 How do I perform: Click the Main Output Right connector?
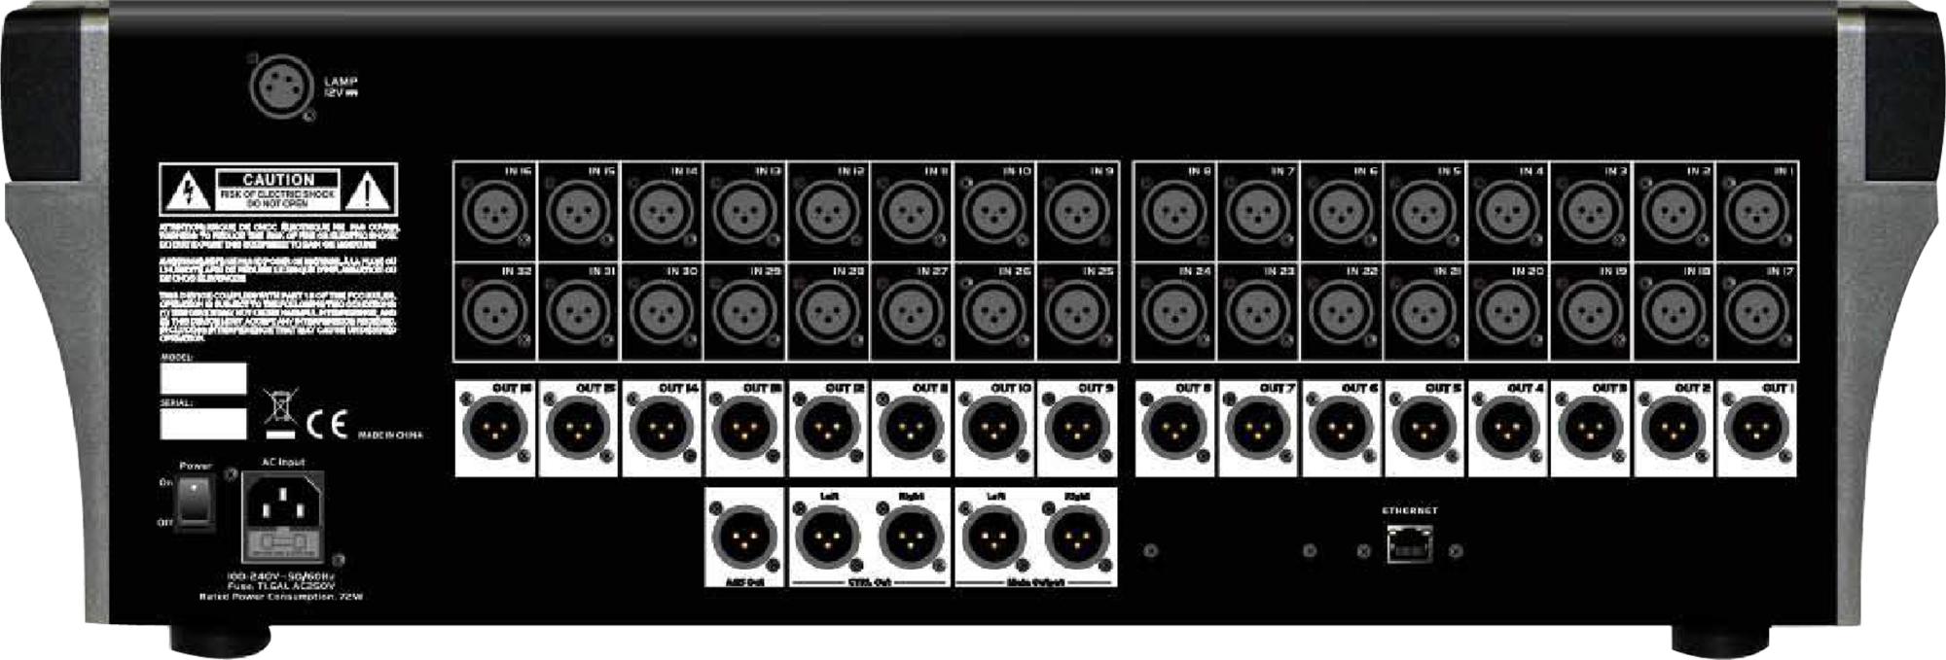(x=1076, y=537)
